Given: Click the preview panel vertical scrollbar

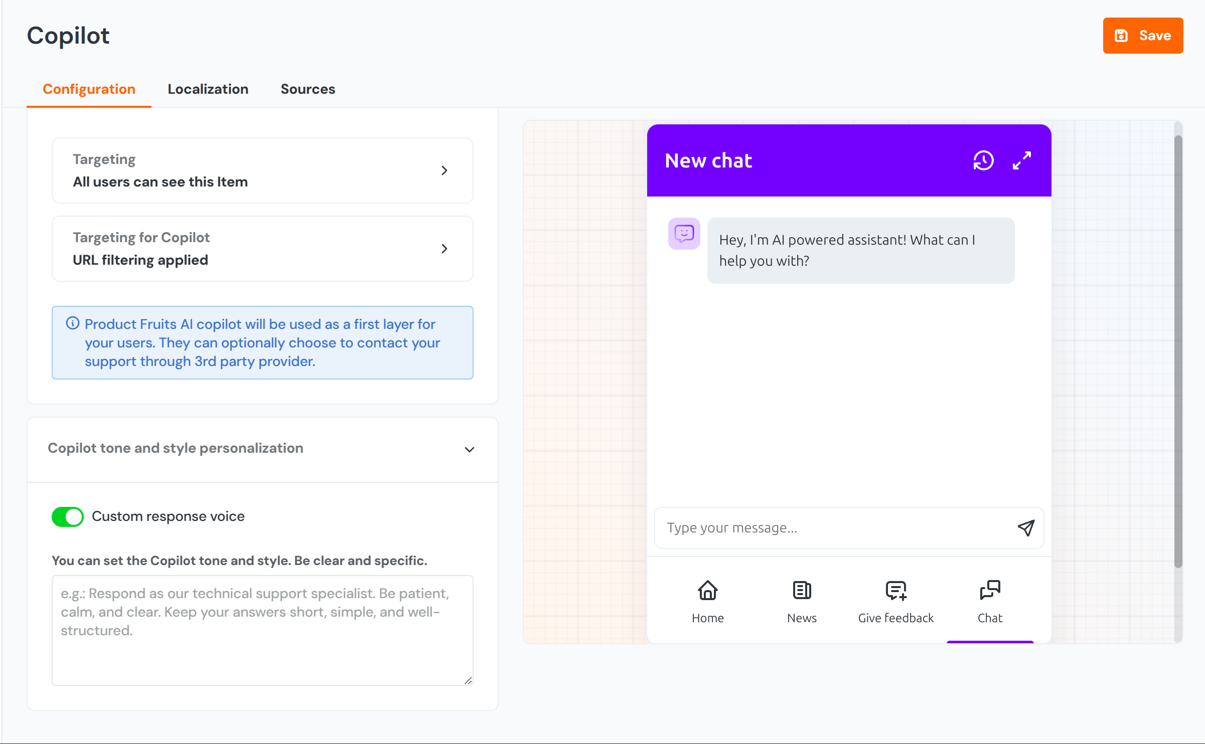Looking at the screenshot, I should click(x=1178, y=351).
